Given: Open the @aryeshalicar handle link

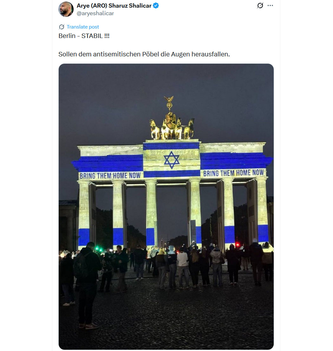Looking at the screenshot, I should [95, 13].
